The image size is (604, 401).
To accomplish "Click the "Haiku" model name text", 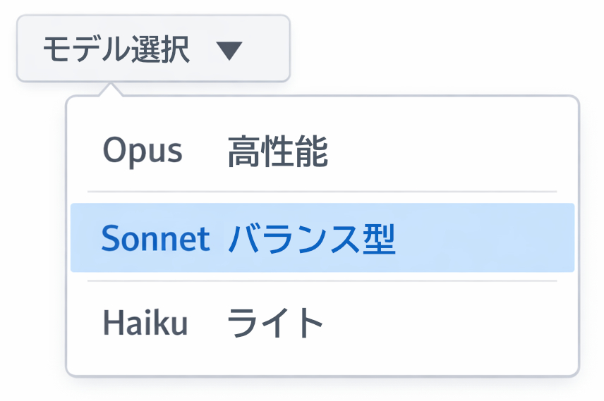I will [145, 323].
